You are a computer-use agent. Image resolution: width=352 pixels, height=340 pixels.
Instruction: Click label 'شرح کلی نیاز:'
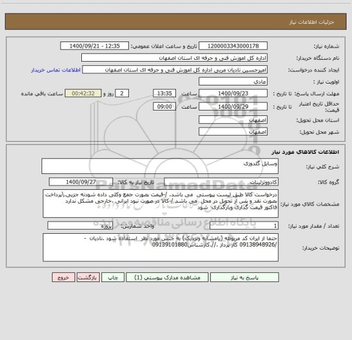tap(323, 167)
